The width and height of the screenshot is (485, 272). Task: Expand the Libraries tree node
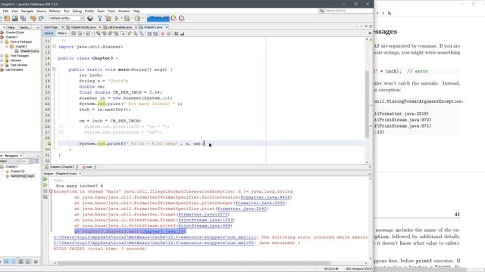pyautogui.click(x=2, y=60)
